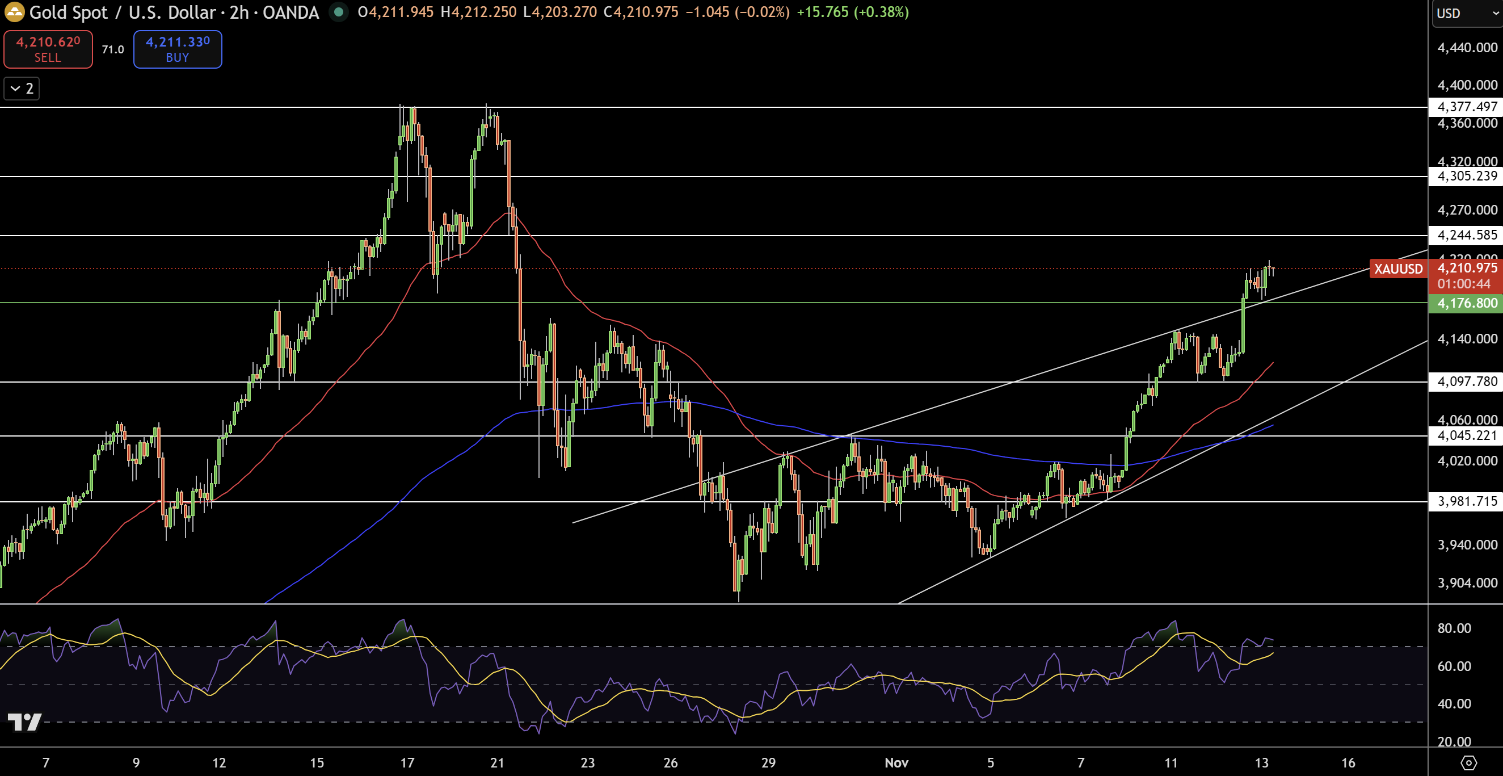This screenshot has height=776, width=1503.
Task: Click the gold bars instrument logo
Action: point(14,12)
